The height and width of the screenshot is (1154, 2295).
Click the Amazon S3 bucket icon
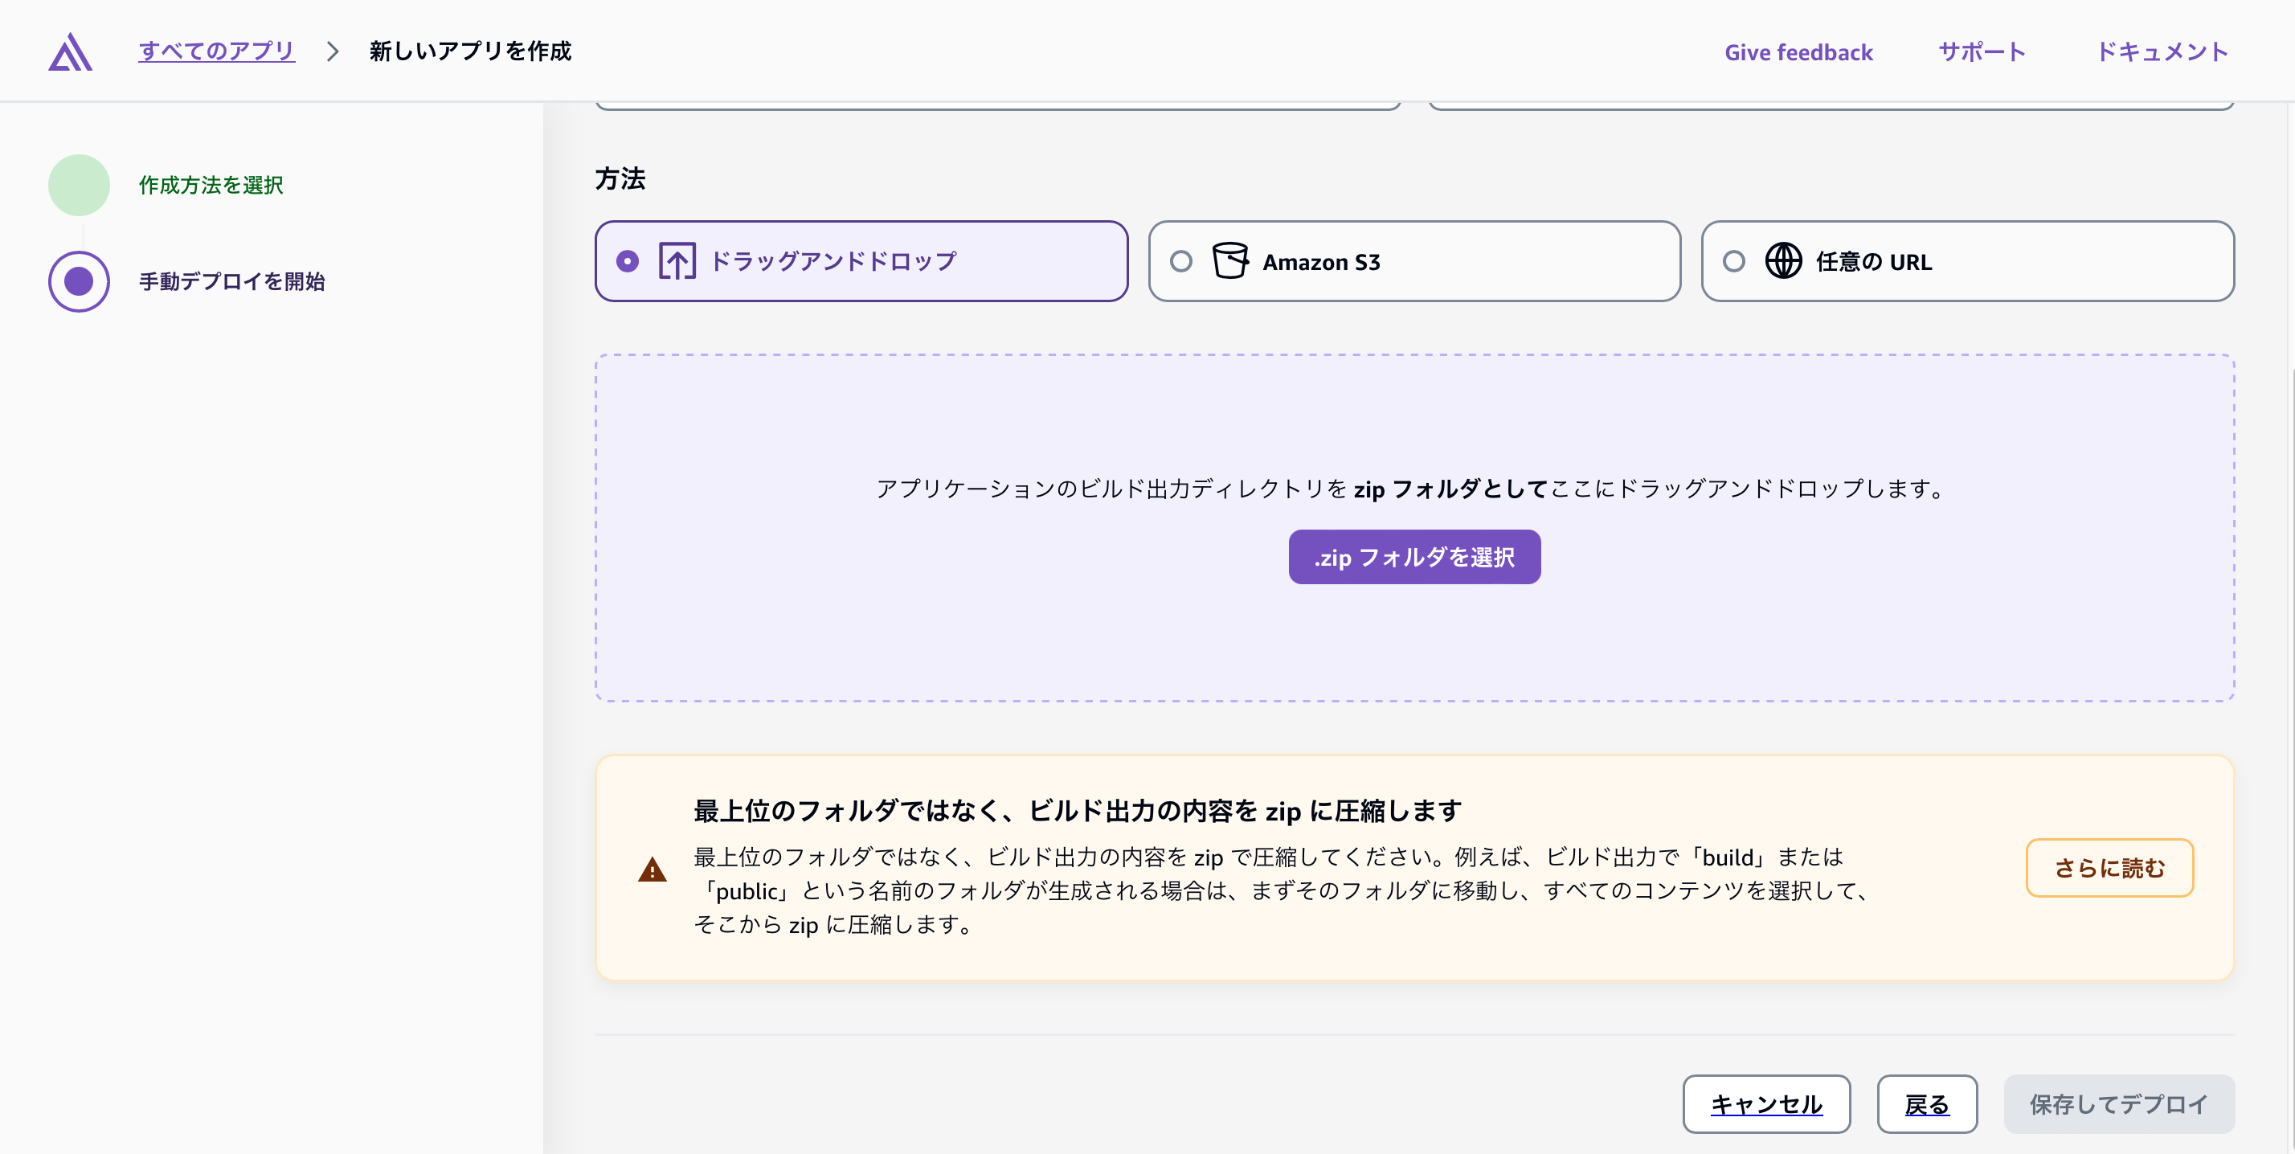pyautogui.click(x=1230, y=261)
